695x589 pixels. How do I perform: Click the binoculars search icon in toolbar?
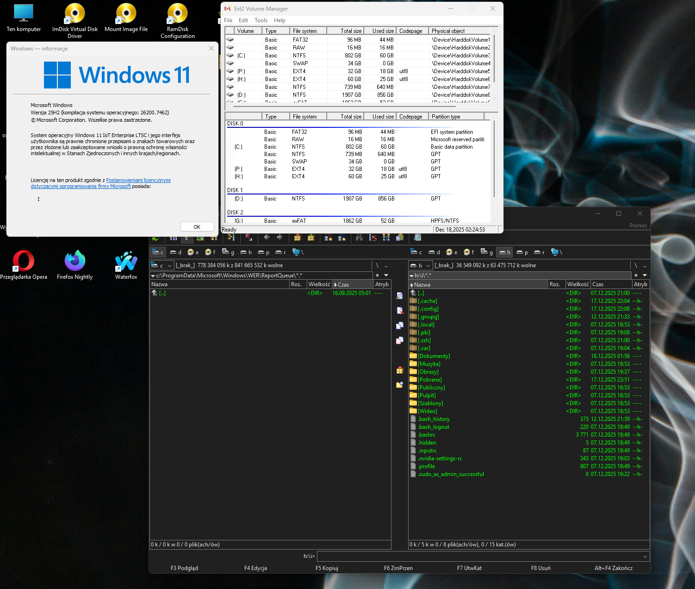359,238
